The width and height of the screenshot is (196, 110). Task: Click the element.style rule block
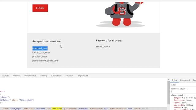[x=183, y=90]
